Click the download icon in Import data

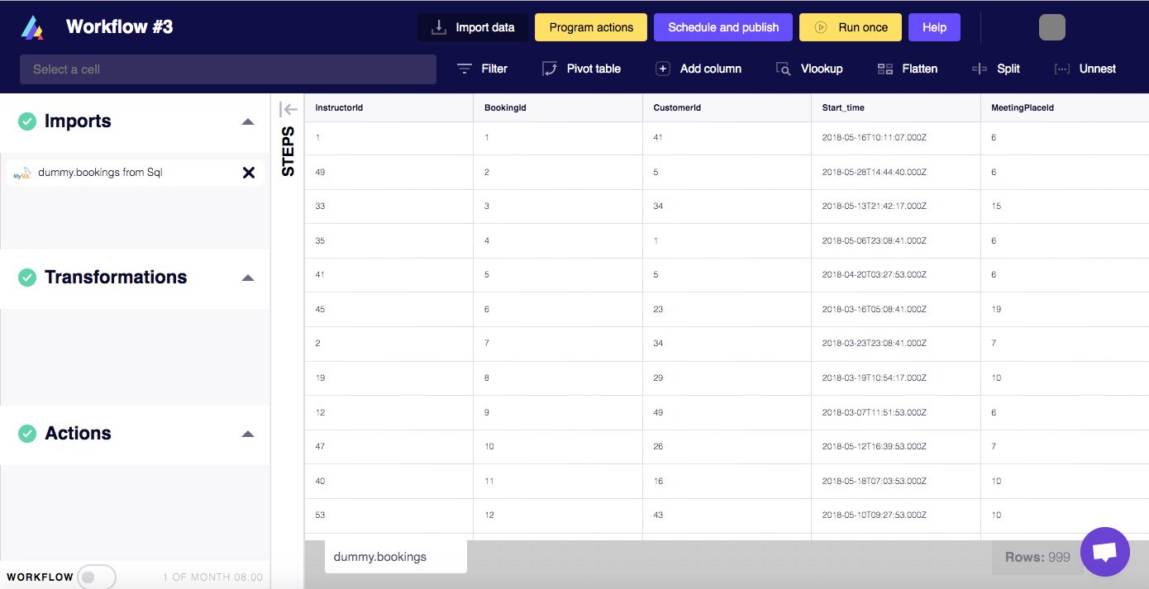(439, 27)
